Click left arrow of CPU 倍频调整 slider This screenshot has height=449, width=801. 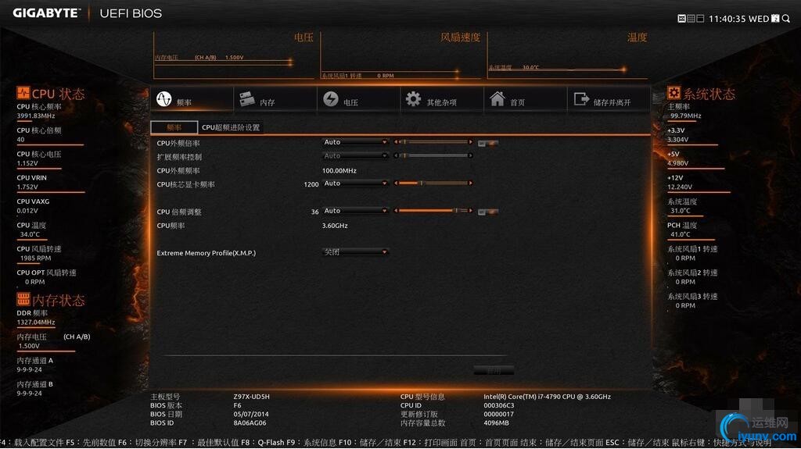pyautogui.click(x=396, y=211)
